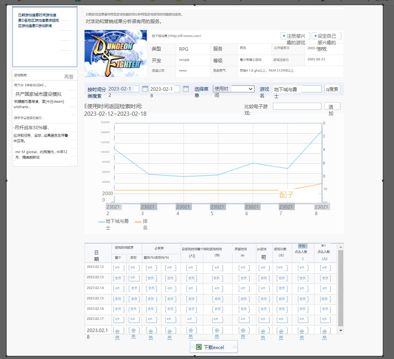
Task: Click the Dungeon & Fighter game logo thumbnail
Action: (x=116, y=53)
